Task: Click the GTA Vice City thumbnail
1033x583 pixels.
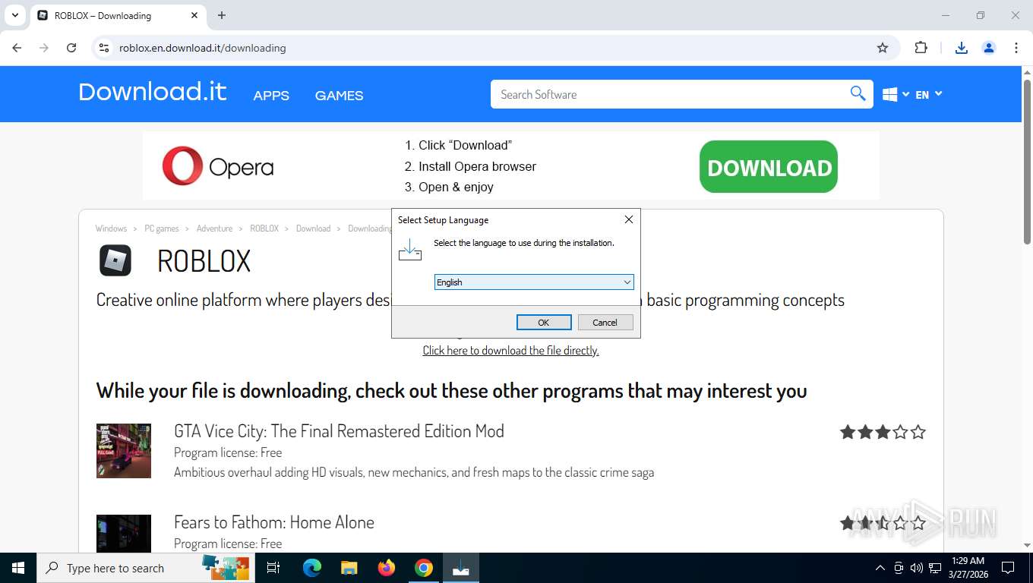Action: (124, 451)
